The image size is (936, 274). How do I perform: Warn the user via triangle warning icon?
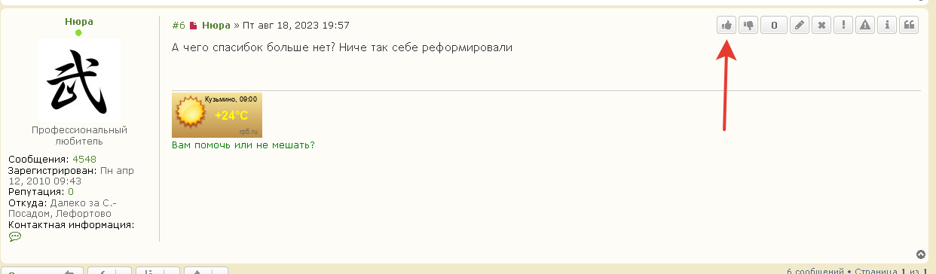coord(865,25)
